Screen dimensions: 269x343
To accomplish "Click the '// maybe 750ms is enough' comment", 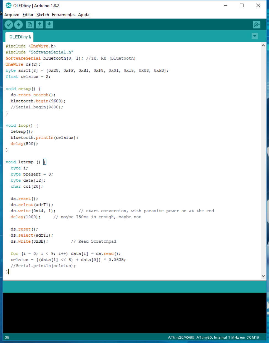I will tap(97, 217).
